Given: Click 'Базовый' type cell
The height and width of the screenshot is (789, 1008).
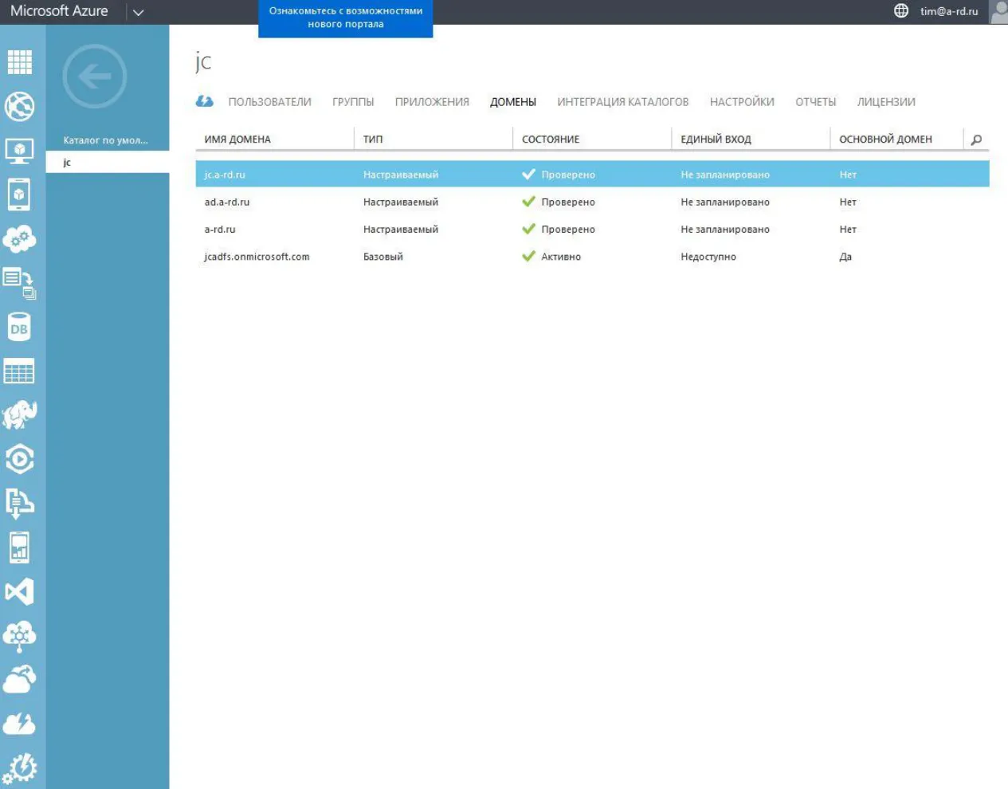Looking at the screenshot, I should click(x=383, y=257).
